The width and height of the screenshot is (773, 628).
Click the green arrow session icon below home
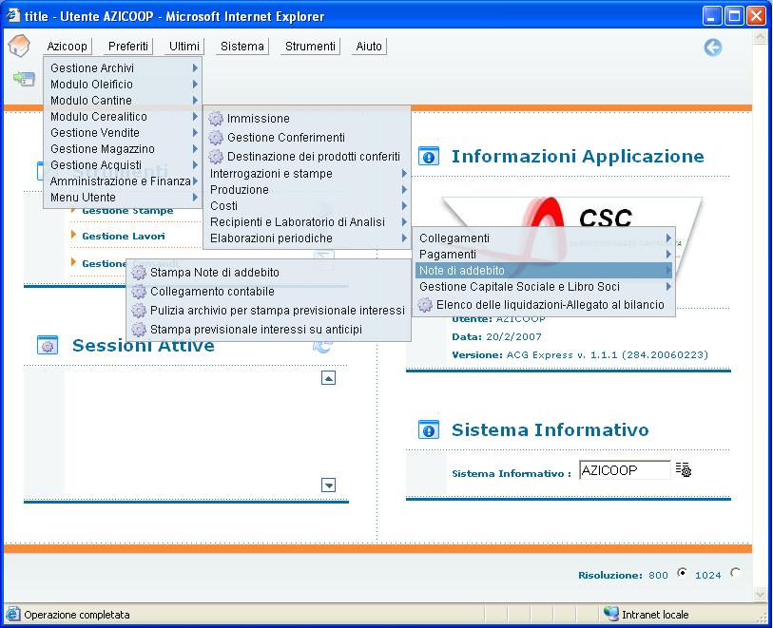tap(24, 78)
